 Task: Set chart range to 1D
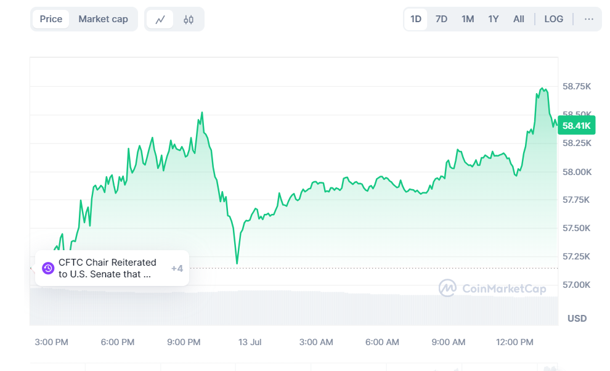point(416,19)
